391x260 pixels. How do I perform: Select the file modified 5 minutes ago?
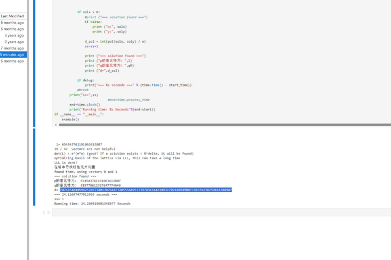click(12, 55)
